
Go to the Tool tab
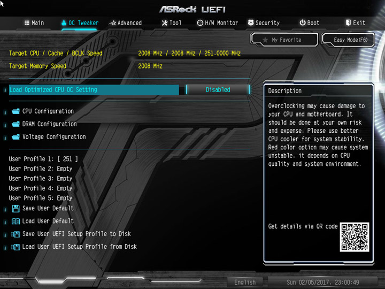pyautogui.click(x=172, y=23)
